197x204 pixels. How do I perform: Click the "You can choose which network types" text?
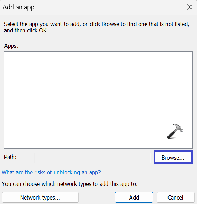tap(70, 184)
